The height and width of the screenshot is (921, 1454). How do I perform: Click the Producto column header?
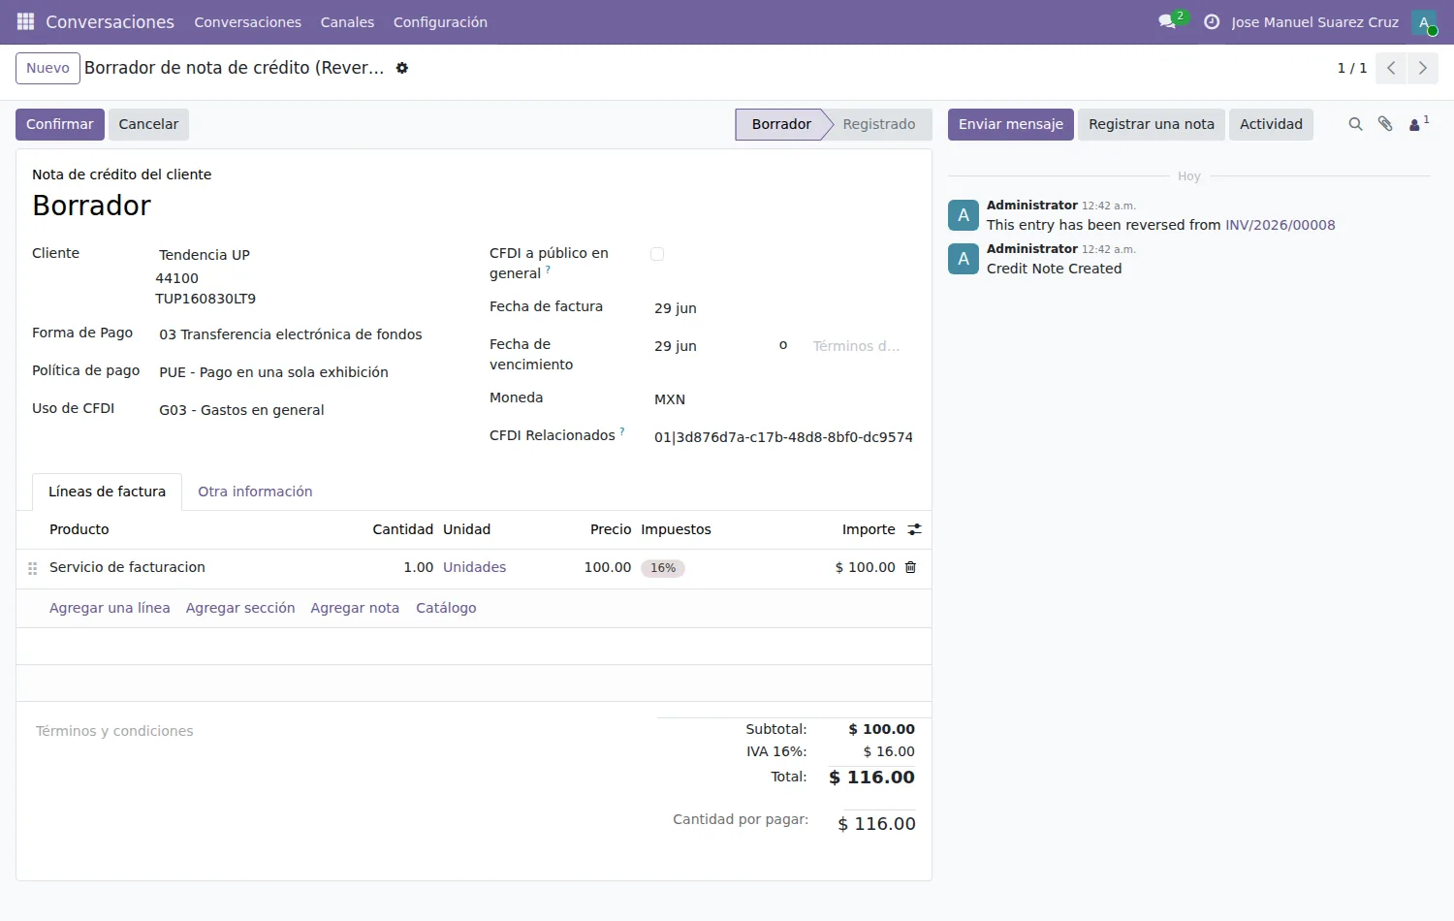(79, 529)
